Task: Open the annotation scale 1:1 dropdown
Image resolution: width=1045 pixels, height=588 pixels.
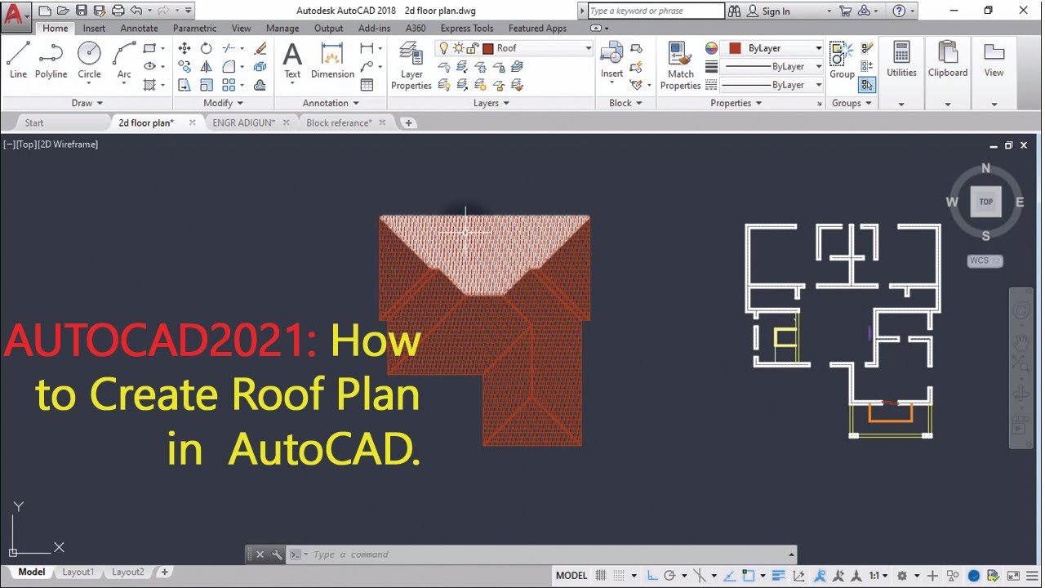Action: (x=878, y=576)
